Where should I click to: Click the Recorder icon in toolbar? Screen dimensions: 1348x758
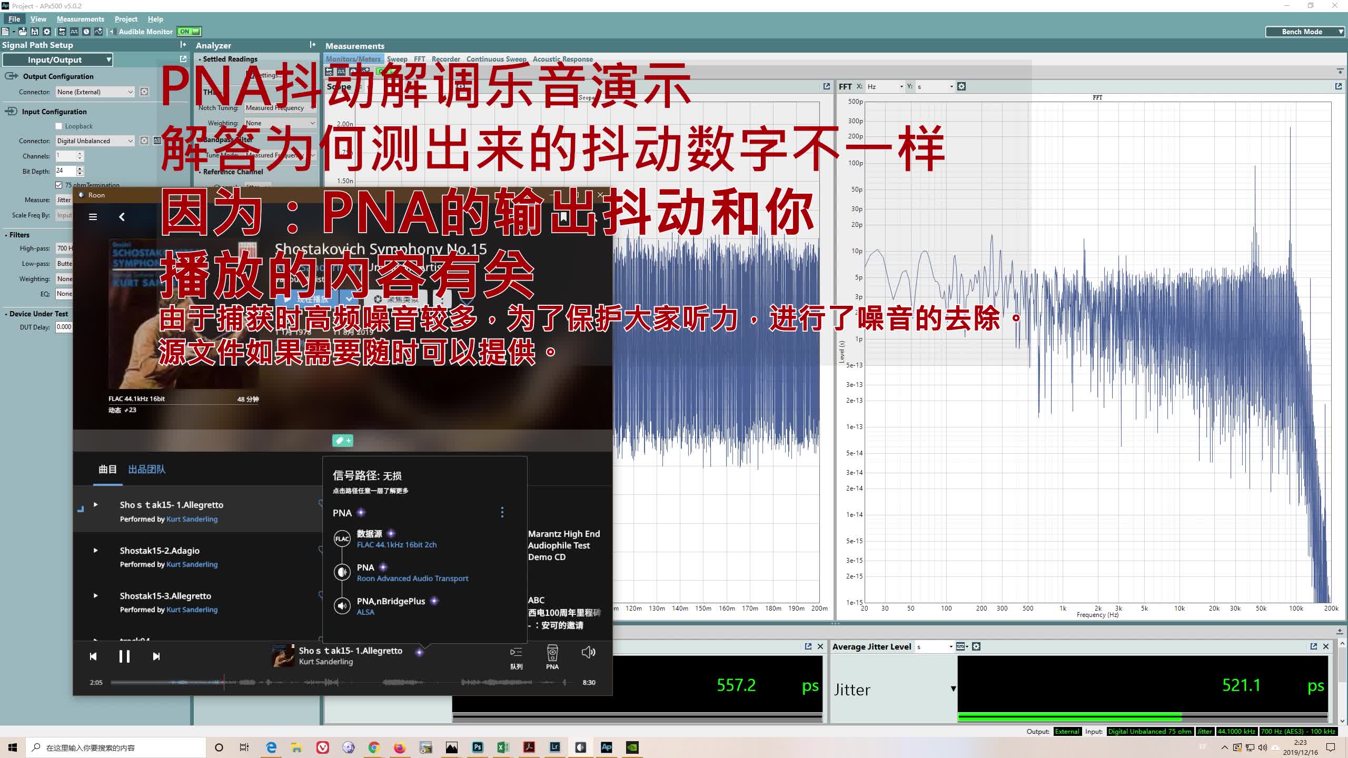[444, 59]
